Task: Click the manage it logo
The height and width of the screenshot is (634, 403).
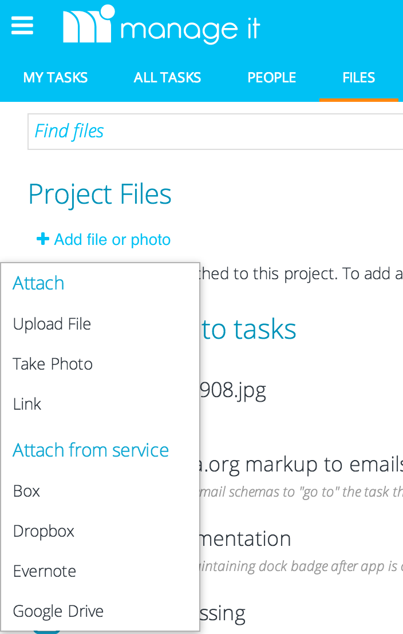Action: tap(161, 24)
